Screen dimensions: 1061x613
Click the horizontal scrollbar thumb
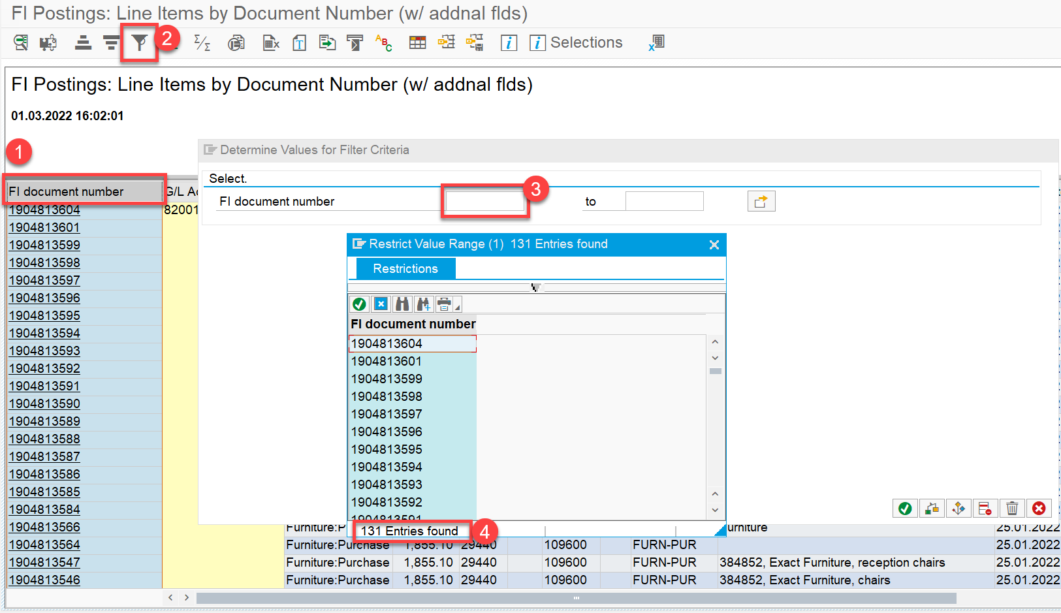(x=576, y=598)
